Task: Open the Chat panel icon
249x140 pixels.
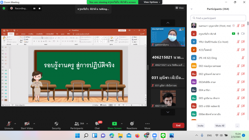Action: [97, 124]
